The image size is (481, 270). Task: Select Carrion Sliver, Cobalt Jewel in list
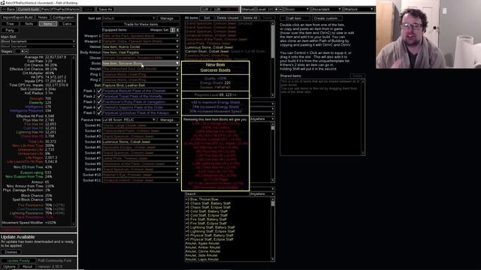(x=207, y=52)
